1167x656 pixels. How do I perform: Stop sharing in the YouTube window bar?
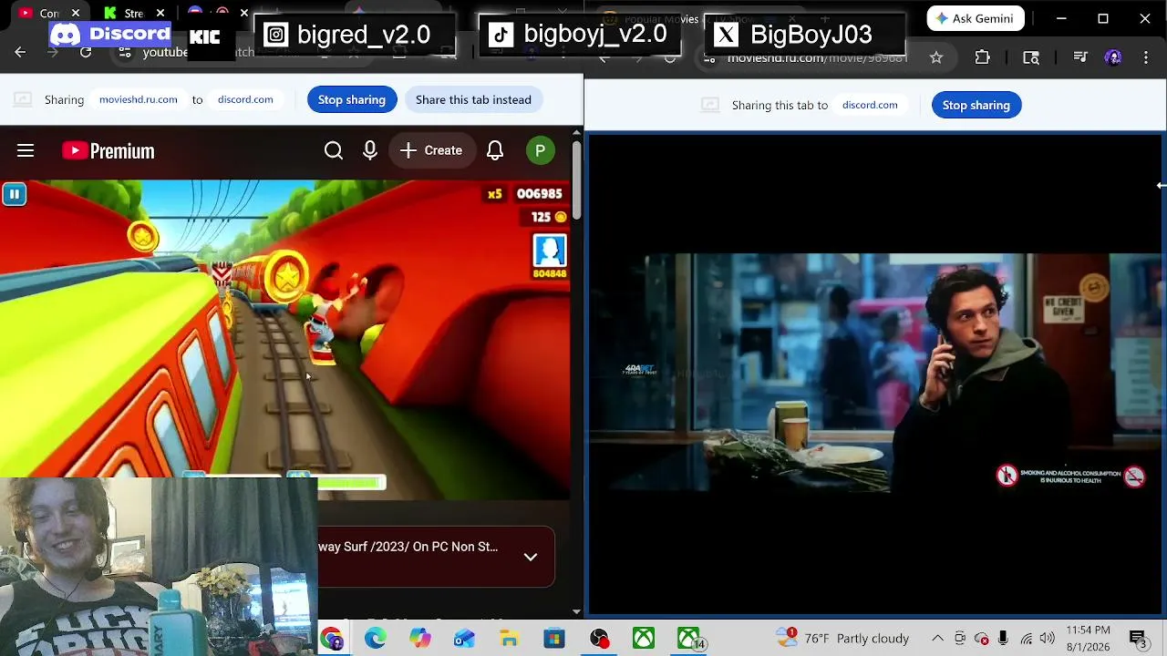352,99
